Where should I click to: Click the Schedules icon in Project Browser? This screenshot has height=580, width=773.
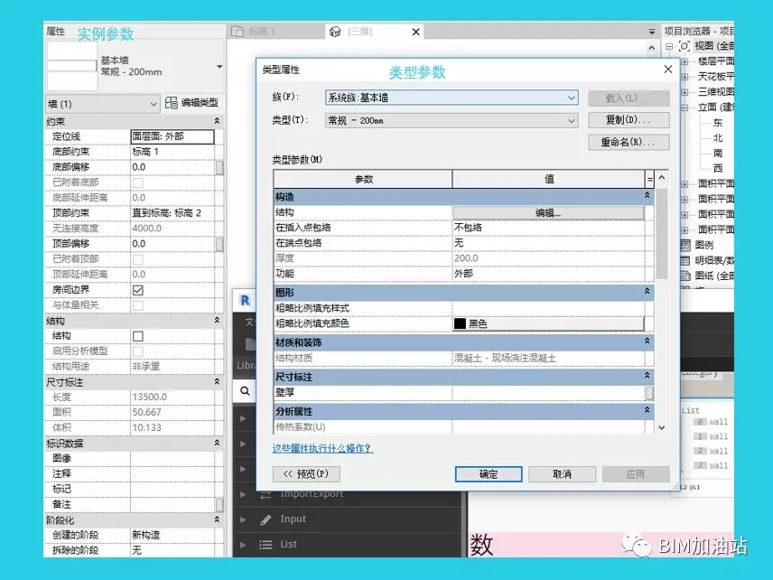(x=685, y=260)
